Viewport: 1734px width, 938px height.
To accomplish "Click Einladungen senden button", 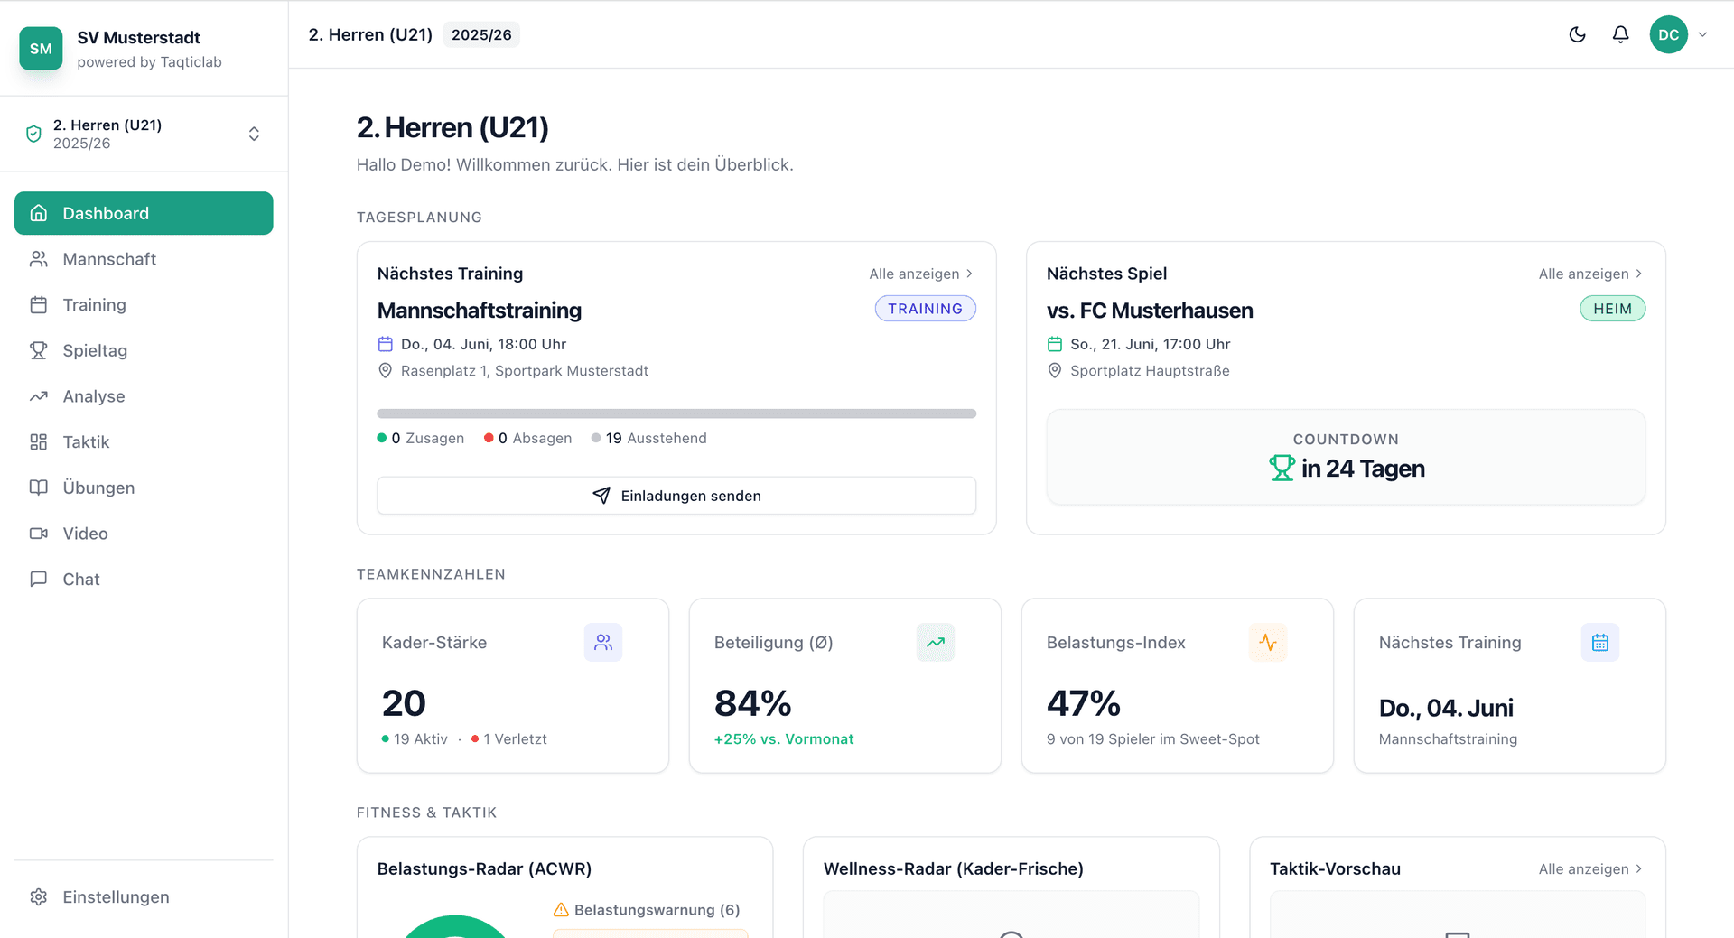I will tap(676, 496).
